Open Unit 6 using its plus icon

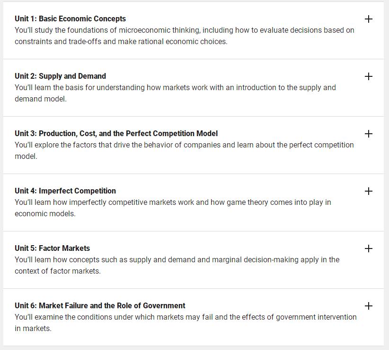[368, 306]
